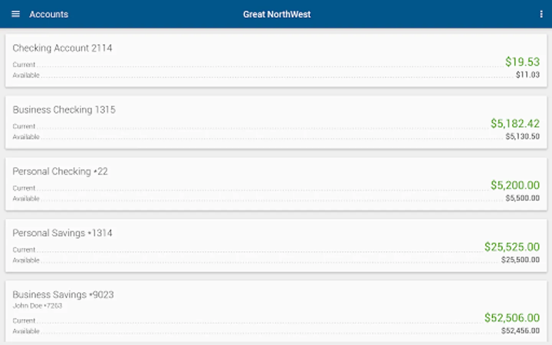Tap the Great NorthWest header title
Image resolution: width=552 pixels, height=345 pixels.
pyautogui.click(x=276, y=14)
